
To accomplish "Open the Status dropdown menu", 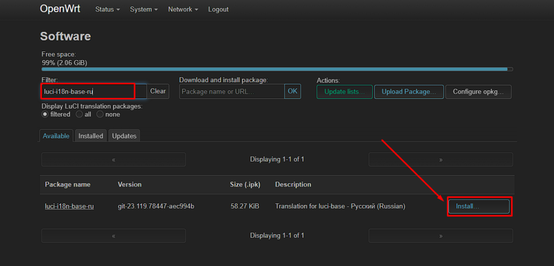I will click(x=108, y=10).
